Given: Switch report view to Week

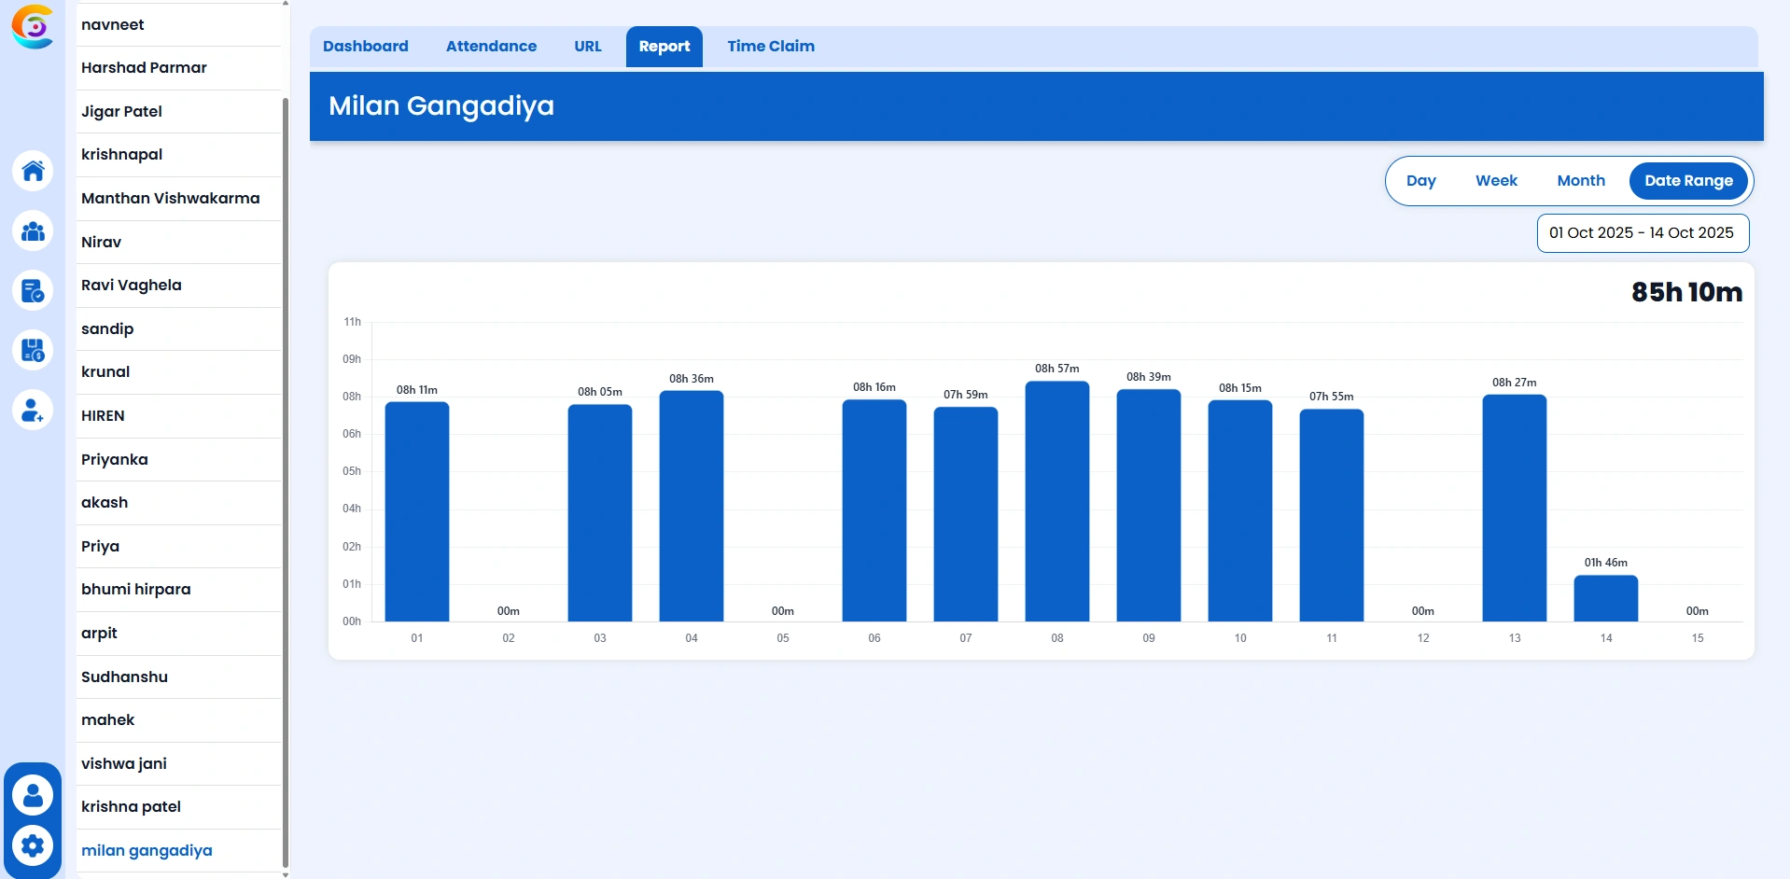Looking at the screenshot, I should [1496, 181].
